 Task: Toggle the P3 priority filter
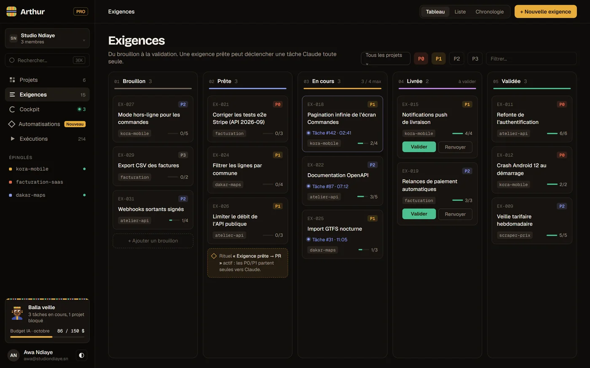[475, 59]
